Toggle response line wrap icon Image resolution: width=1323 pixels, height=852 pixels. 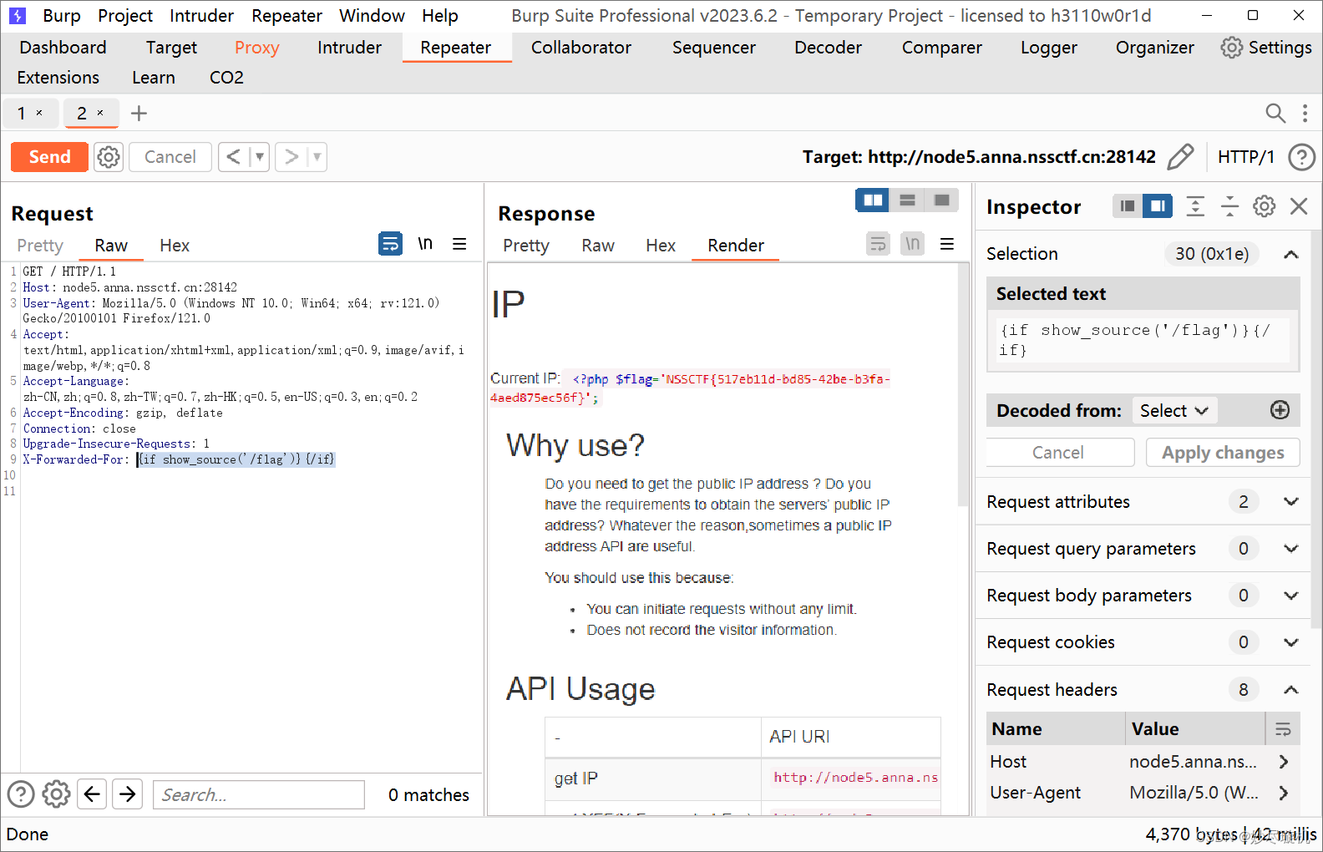878,244
